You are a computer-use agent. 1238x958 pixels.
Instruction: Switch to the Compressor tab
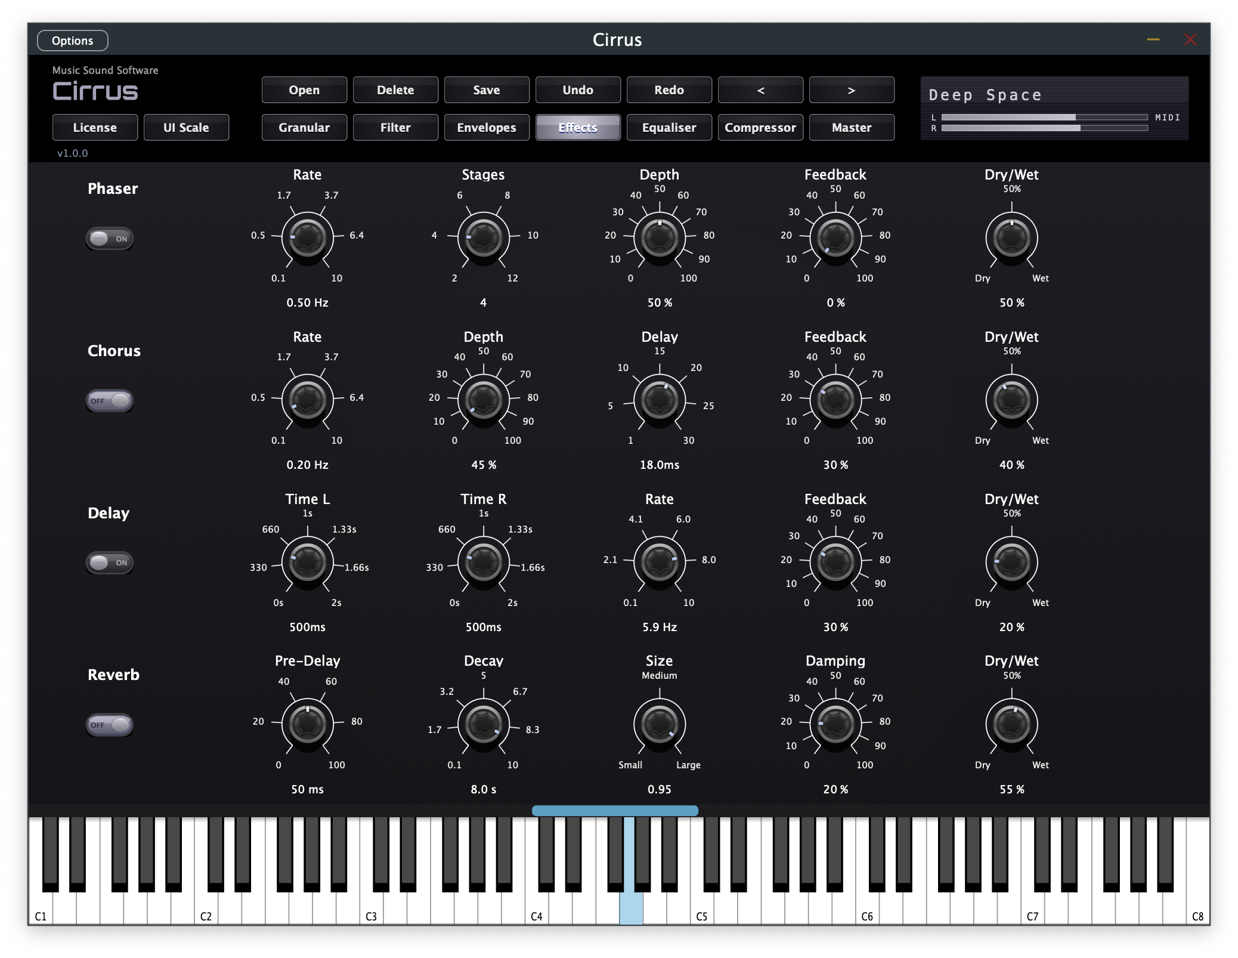760,128
